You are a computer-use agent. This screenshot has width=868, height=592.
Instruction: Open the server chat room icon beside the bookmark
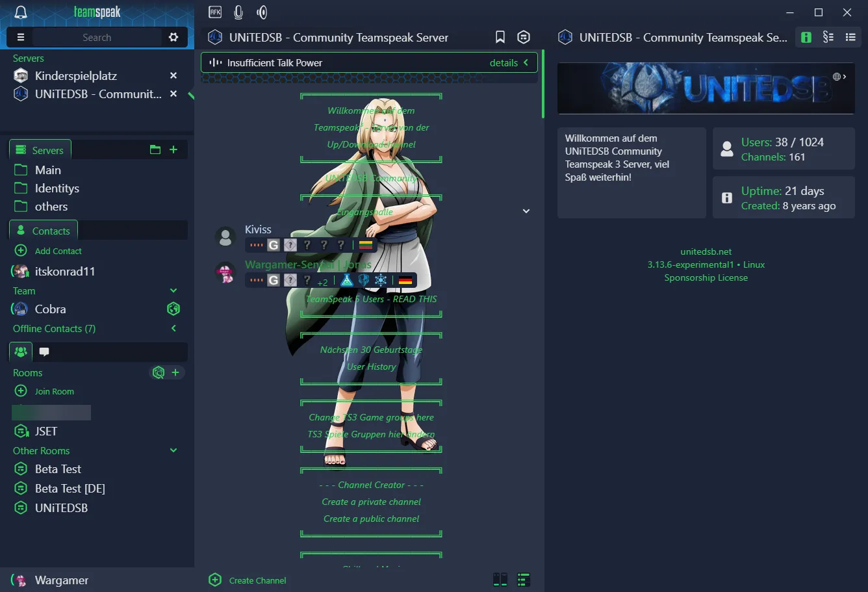pos(524,37)
